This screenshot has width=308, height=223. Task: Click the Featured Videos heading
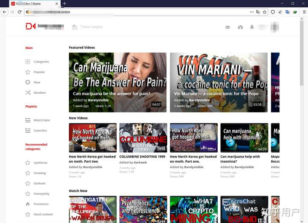click(82, 48)
